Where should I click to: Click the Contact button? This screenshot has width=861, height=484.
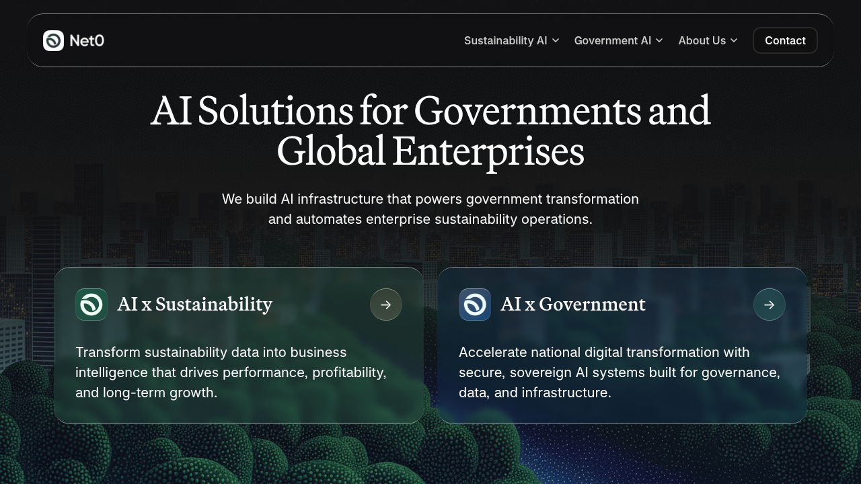(785, 40)
